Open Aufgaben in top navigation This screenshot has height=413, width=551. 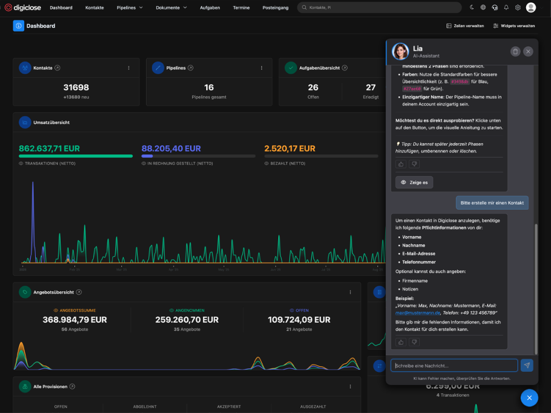tap(210, 7)
